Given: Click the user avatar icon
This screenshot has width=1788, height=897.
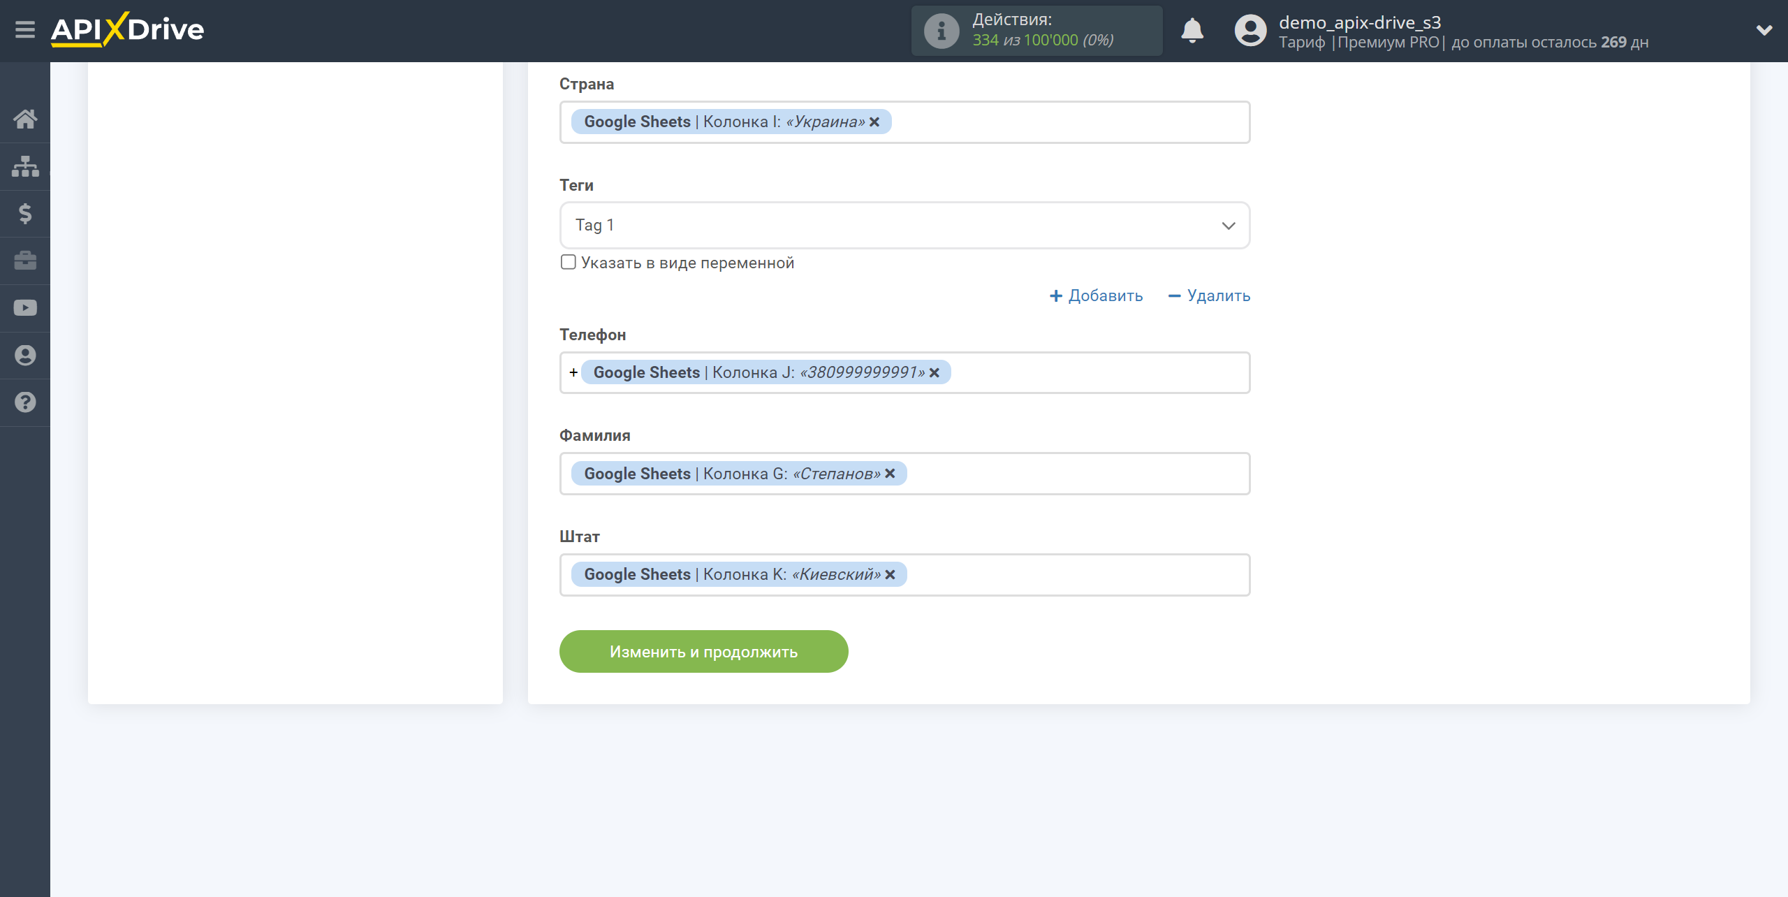Looking at the screenshot, I should click(x=1250, y=31).
